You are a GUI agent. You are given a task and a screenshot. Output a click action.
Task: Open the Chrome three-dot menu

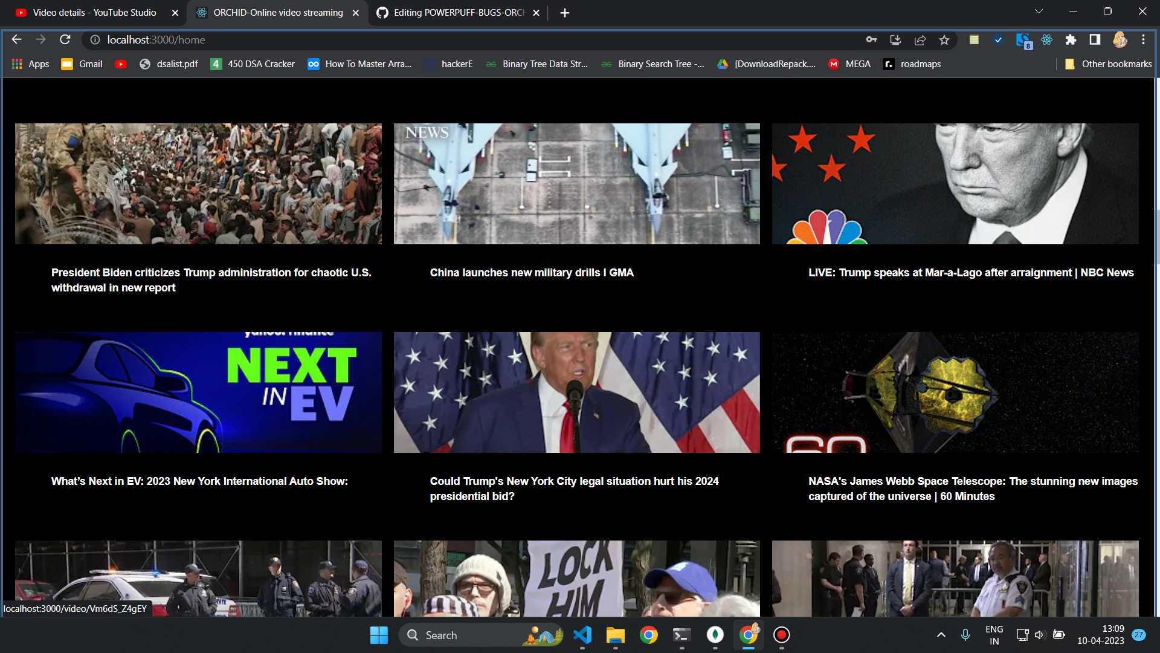(x=1143, y=40)
